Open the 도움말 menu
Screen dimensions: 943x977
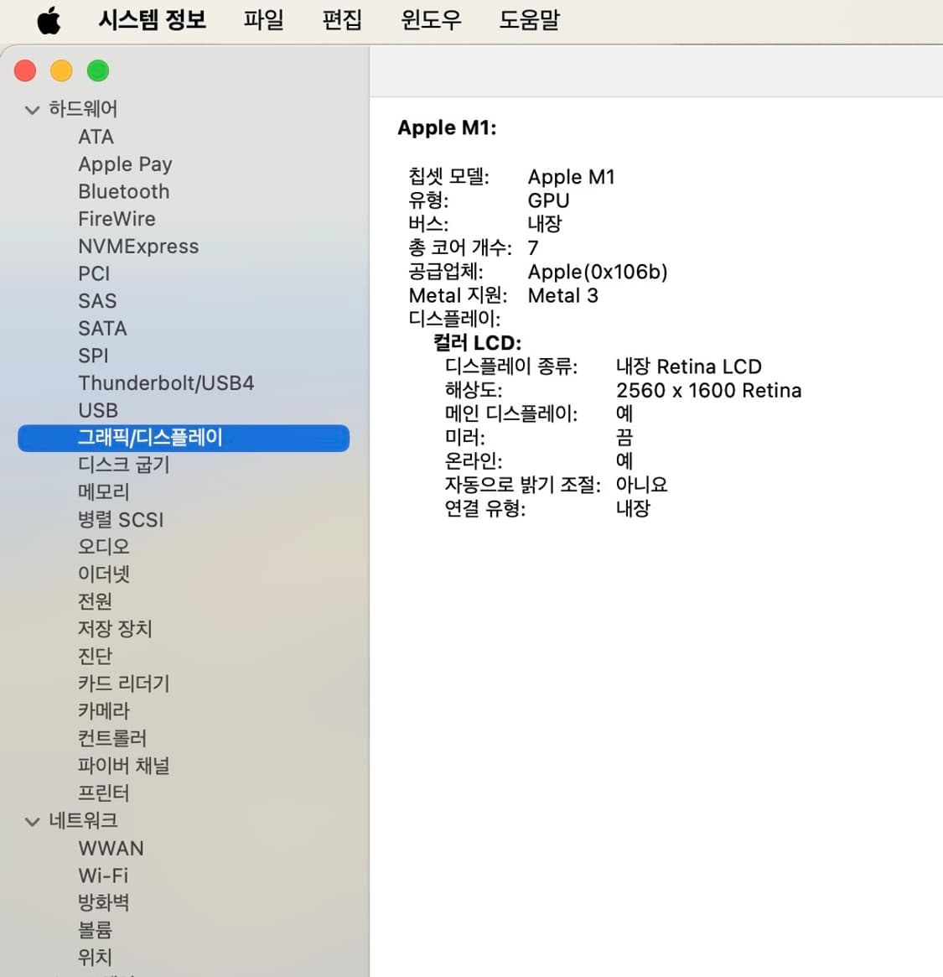(x=529, y=19)
